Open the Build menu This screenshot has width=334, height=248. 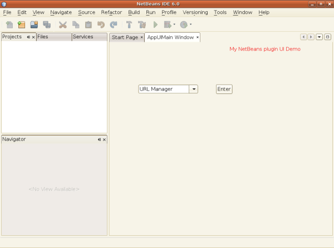pos(134,12)
